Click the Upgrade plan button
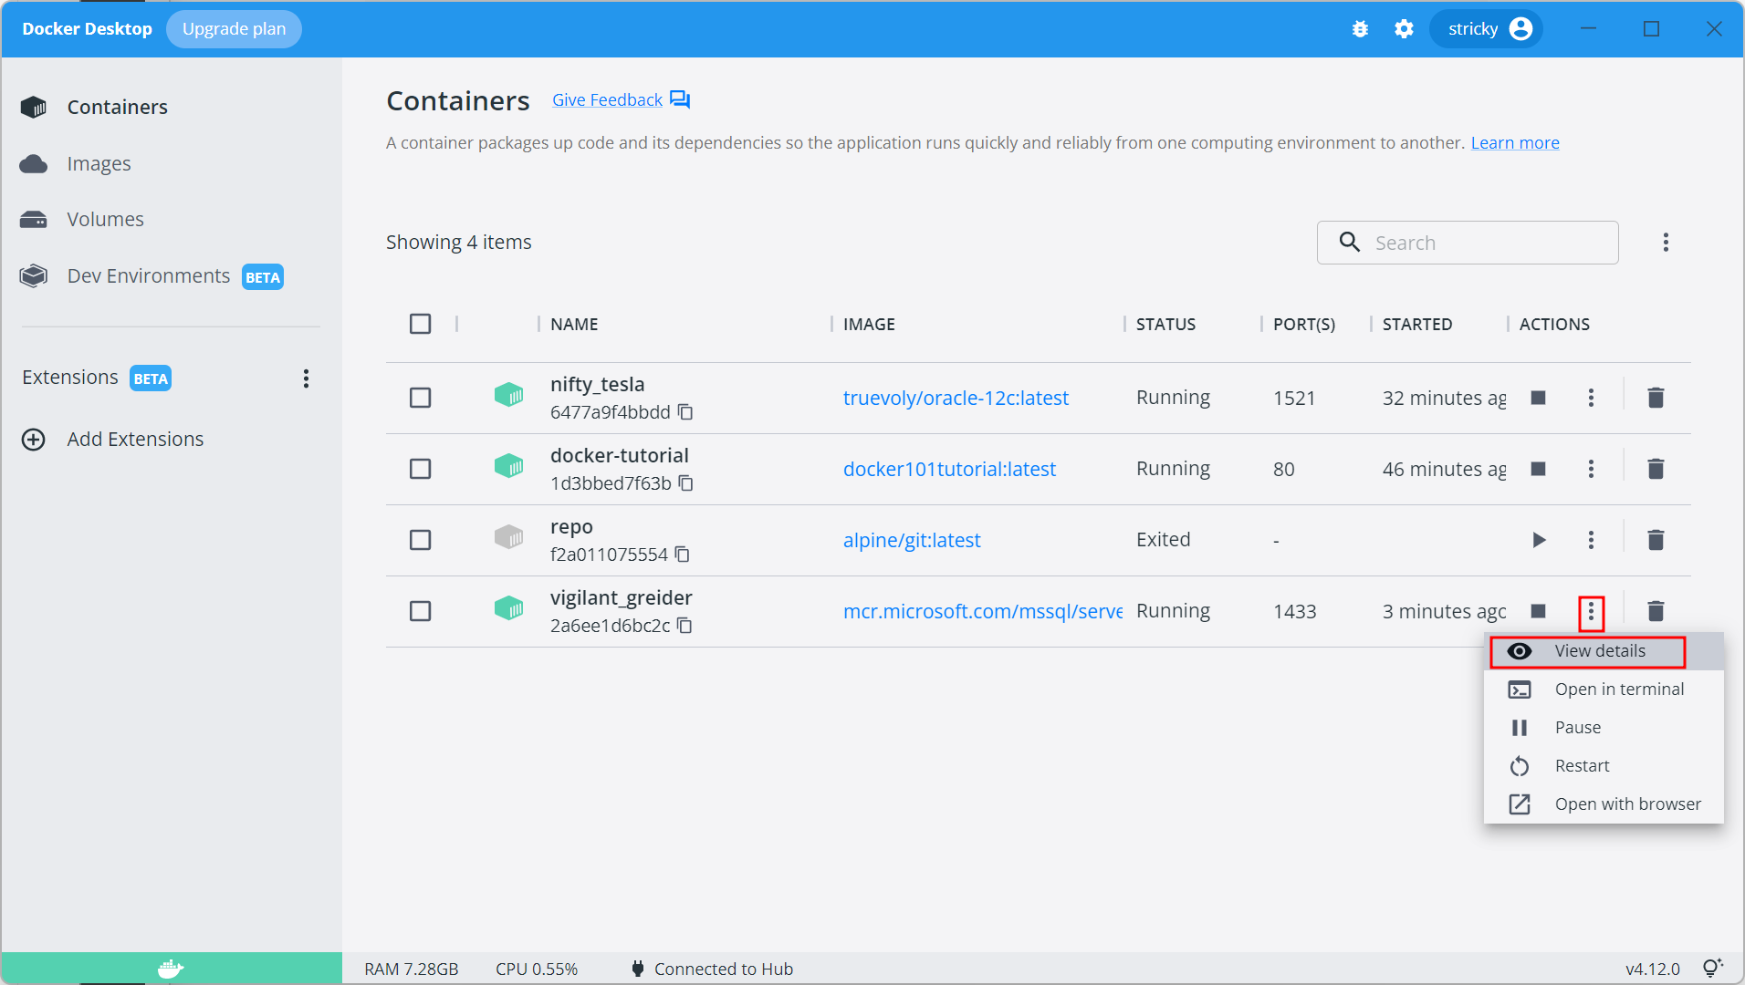The image size is (1745, 985). pyautogui.click(x=234, y=29)
